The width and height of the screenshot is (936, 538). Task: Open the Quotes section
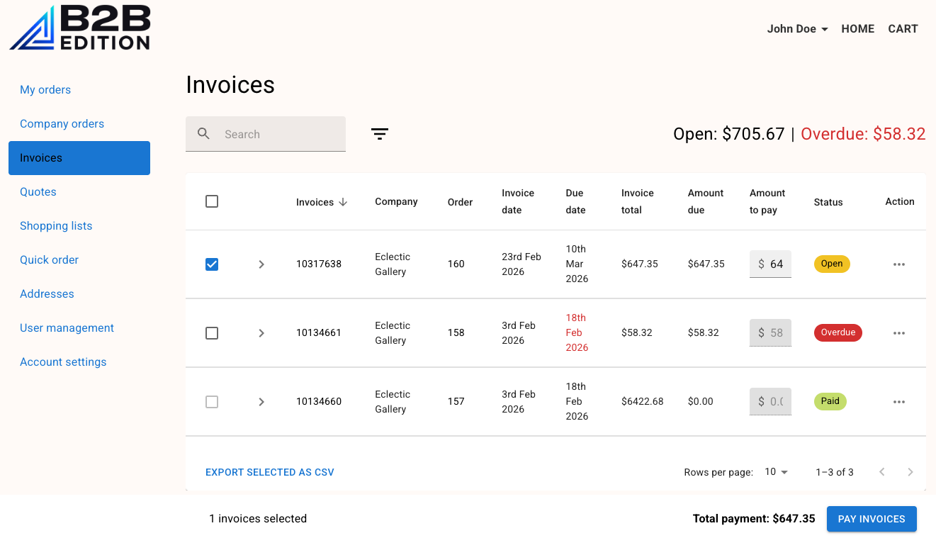coord(38,191)
